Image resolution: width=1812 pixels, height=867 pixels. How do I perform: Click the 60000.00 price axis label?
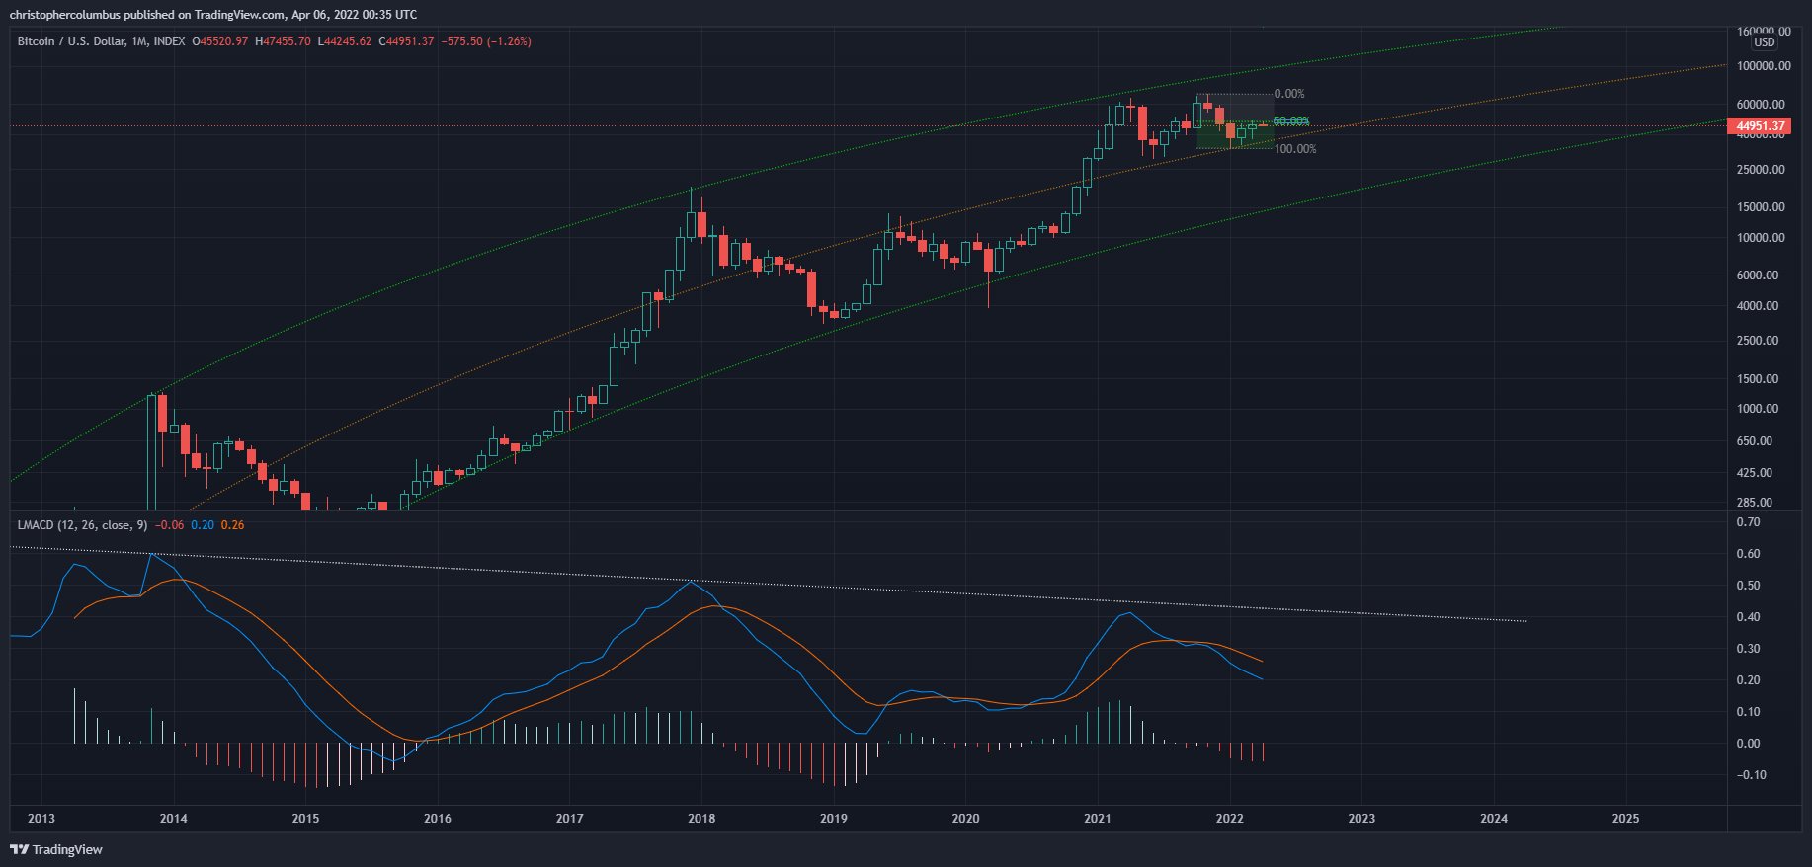[x=1761, y=105]
